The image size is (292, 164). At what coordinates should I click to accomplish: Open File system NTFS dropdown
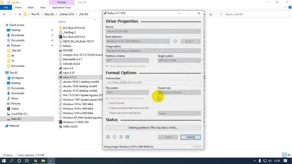(127, 92)
